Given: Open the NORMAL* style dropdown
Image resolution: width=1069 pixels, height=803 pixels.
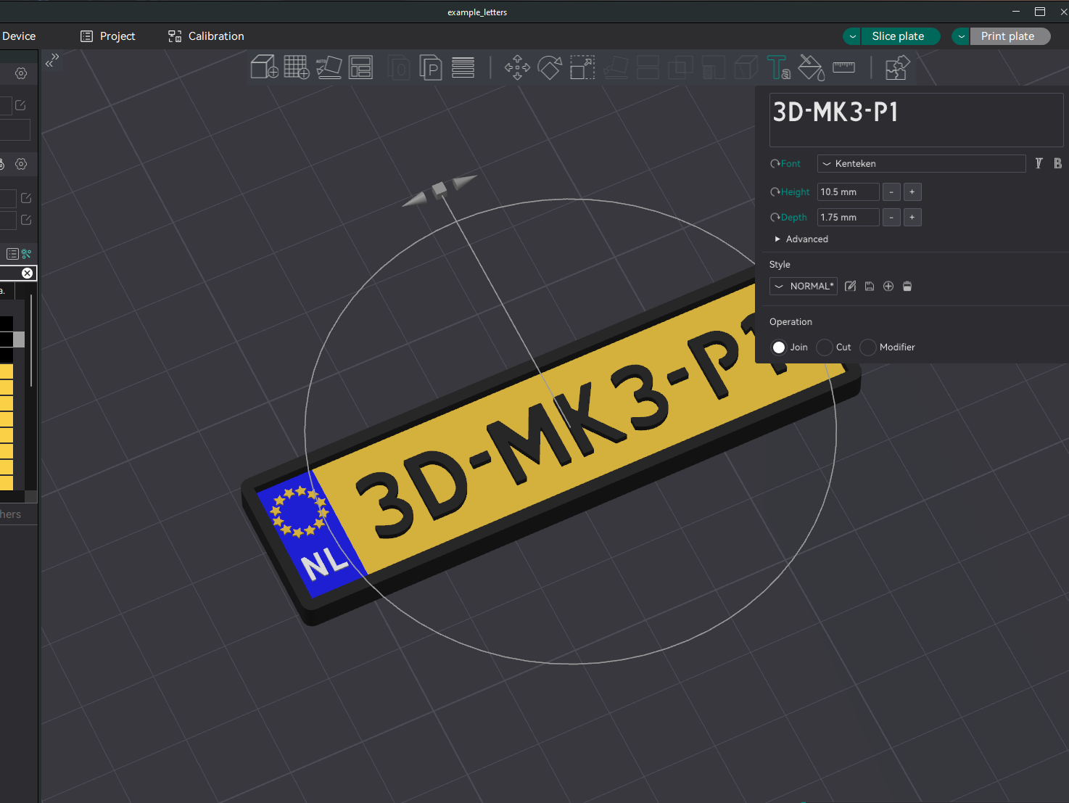Looking at the screenshot, I should tap(803, 286).
